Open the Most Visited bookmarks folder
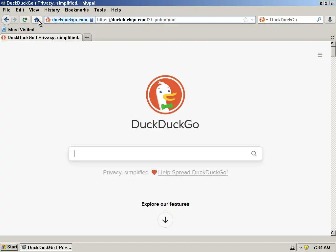Viewport: 336px width, 252px height. [x=18, y=30]
